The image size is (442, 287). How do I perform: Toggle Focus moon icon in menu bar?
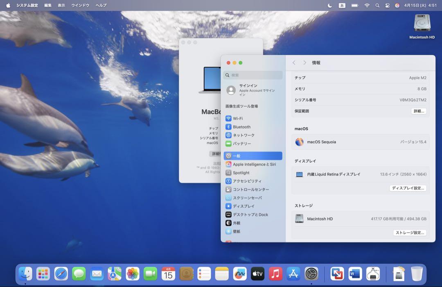pyautogui.click(x=329, y=5)
